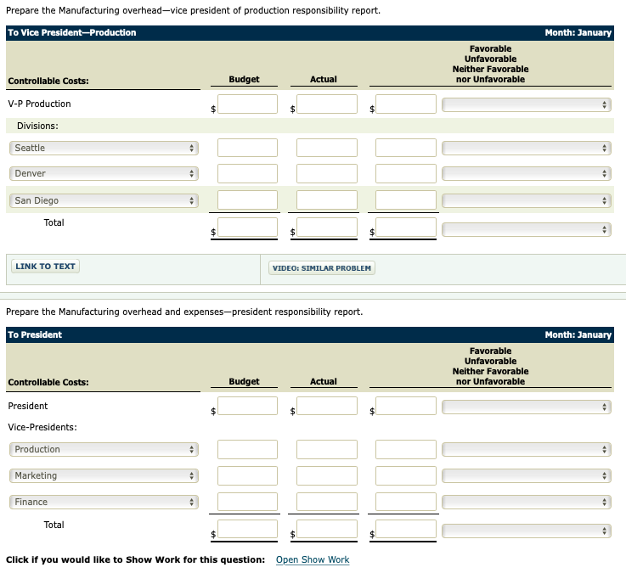Click V-P Production Actual field
Screen dimensions: 626x573
326,104
